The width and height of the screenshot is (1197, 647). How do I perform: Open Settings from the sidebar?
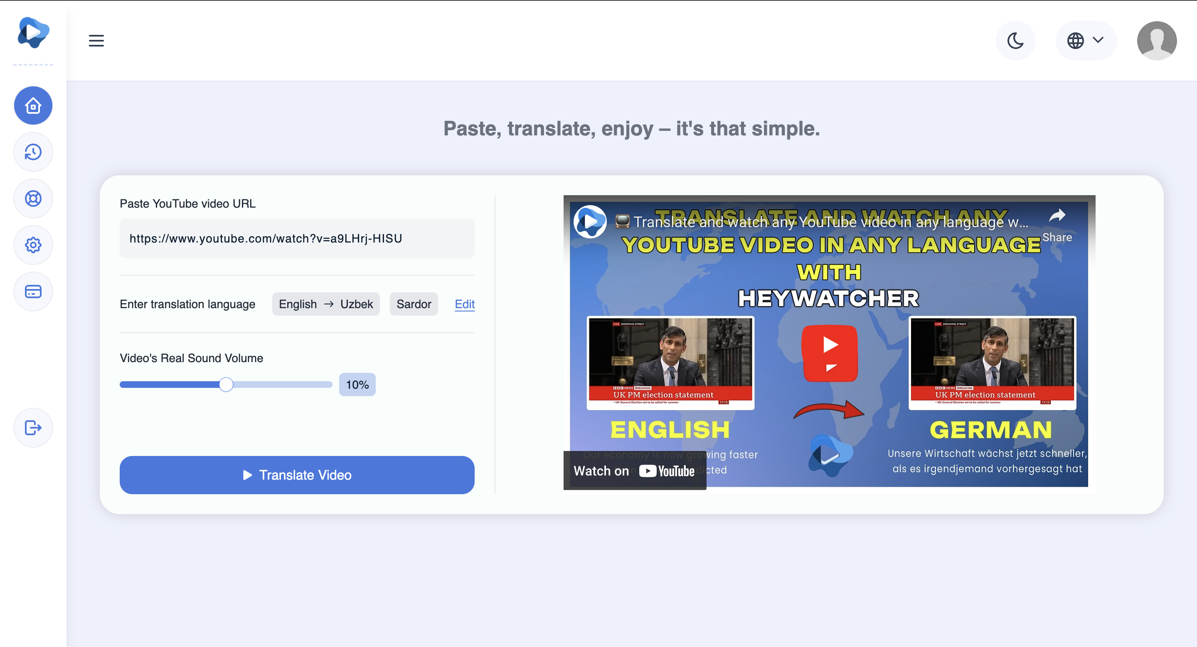click(33, 245)
